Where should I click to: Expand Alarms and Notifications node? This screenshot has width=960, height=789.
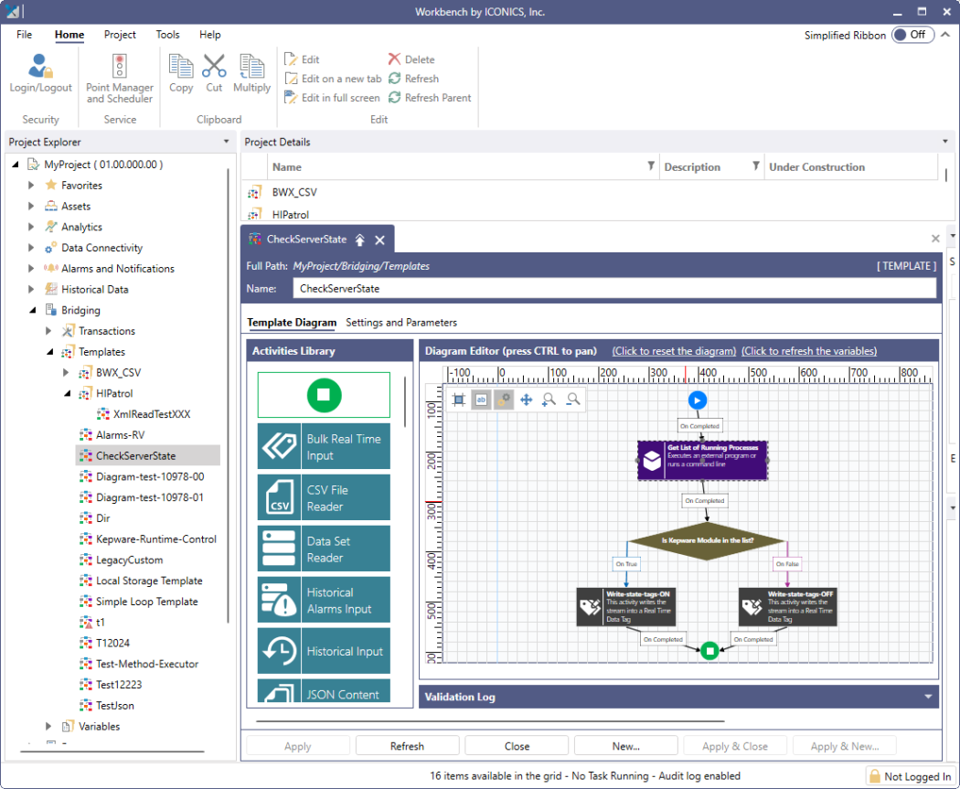(30, 268)
